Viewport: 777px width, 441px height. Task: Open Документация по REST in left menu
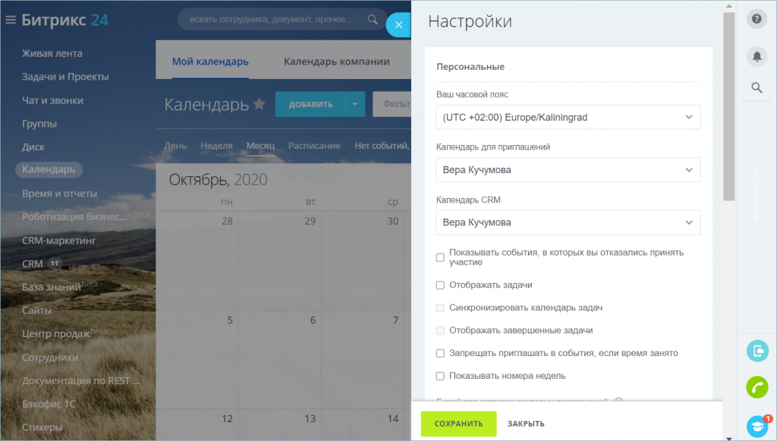(80, 381)
